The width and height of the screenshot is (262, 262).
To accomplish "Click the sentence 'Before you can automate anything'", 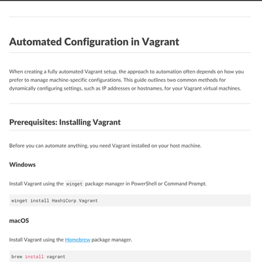I will (x=105, y=145).
